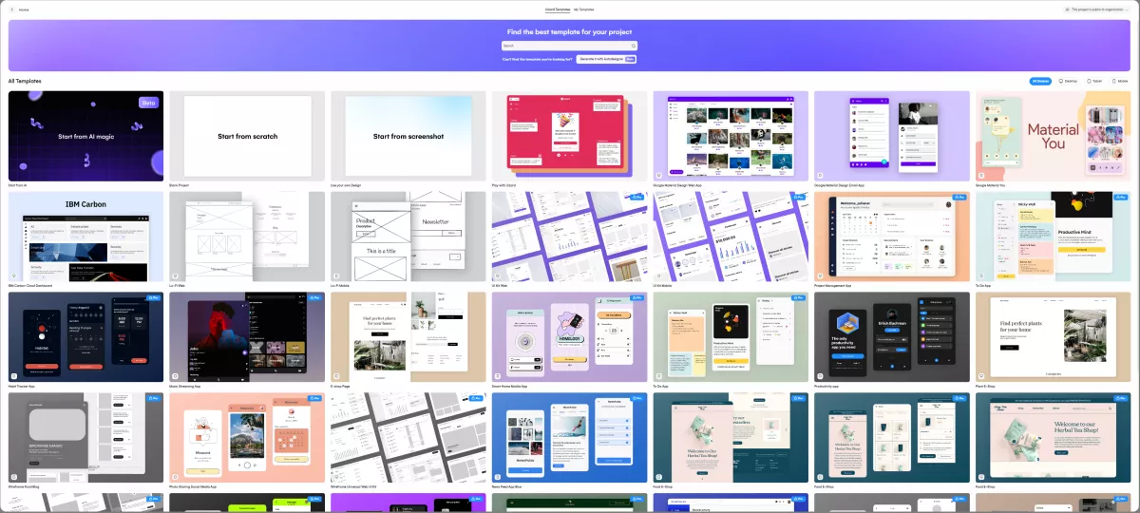1140x513 pixels.
Task: Open the Start from AI magic card
Action: [85, 136]
